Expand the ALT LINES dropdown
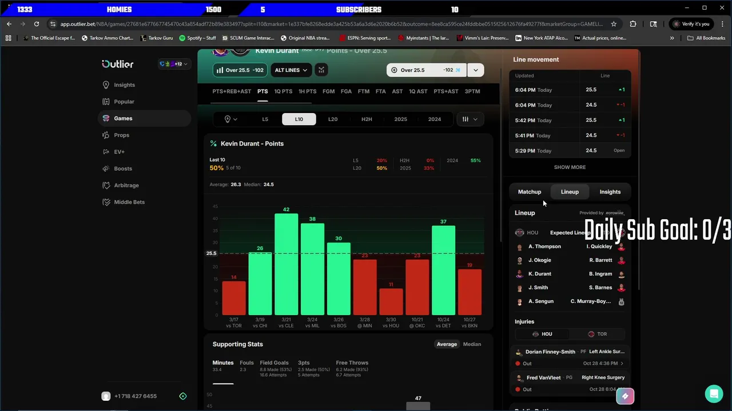This screenshot has width=732, height=411. 291,70
